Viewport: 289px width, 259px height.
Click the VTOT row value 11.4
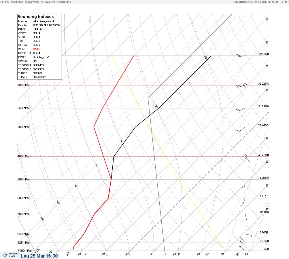click(37, 37)
